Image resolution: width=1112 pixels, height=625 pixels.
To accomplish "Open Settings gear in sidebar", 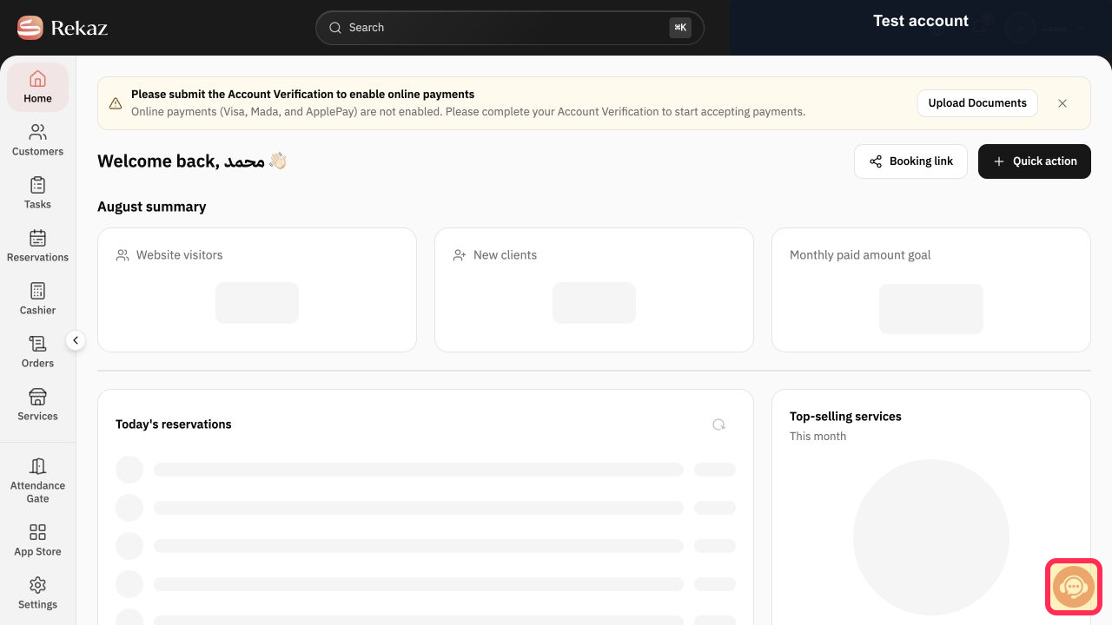I will 37,585.
